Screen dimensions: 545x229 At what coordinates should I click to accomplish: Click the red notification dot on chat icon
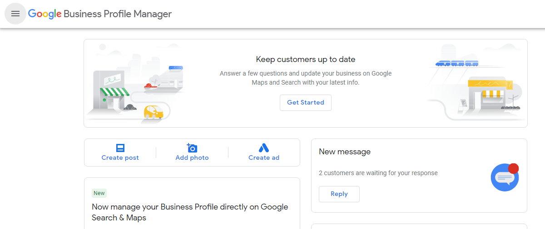(513, 168)
